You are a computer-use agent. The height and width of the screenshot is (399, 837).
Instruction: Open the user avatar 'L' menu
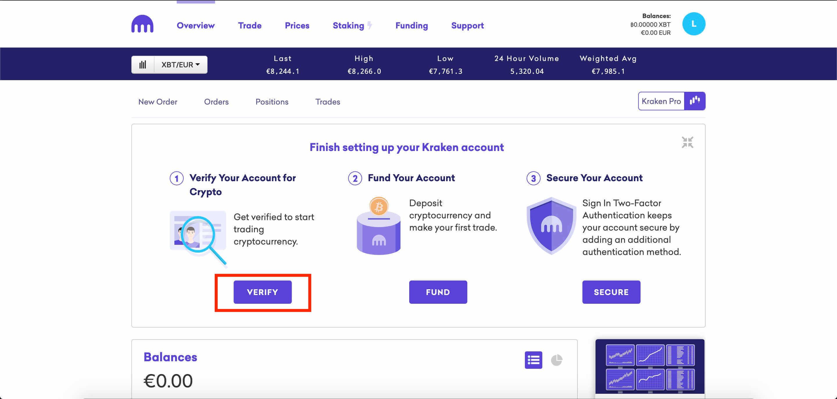(x=693, y=24)
